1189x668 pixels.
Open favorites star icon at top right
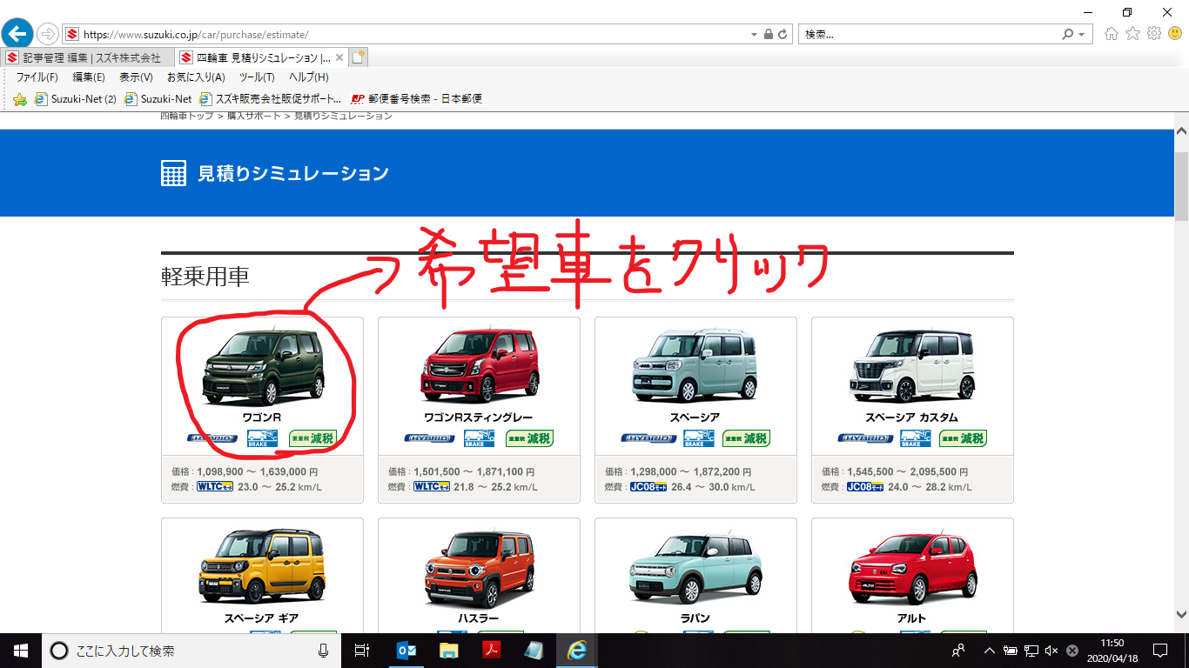click(x=1132, y=34)
